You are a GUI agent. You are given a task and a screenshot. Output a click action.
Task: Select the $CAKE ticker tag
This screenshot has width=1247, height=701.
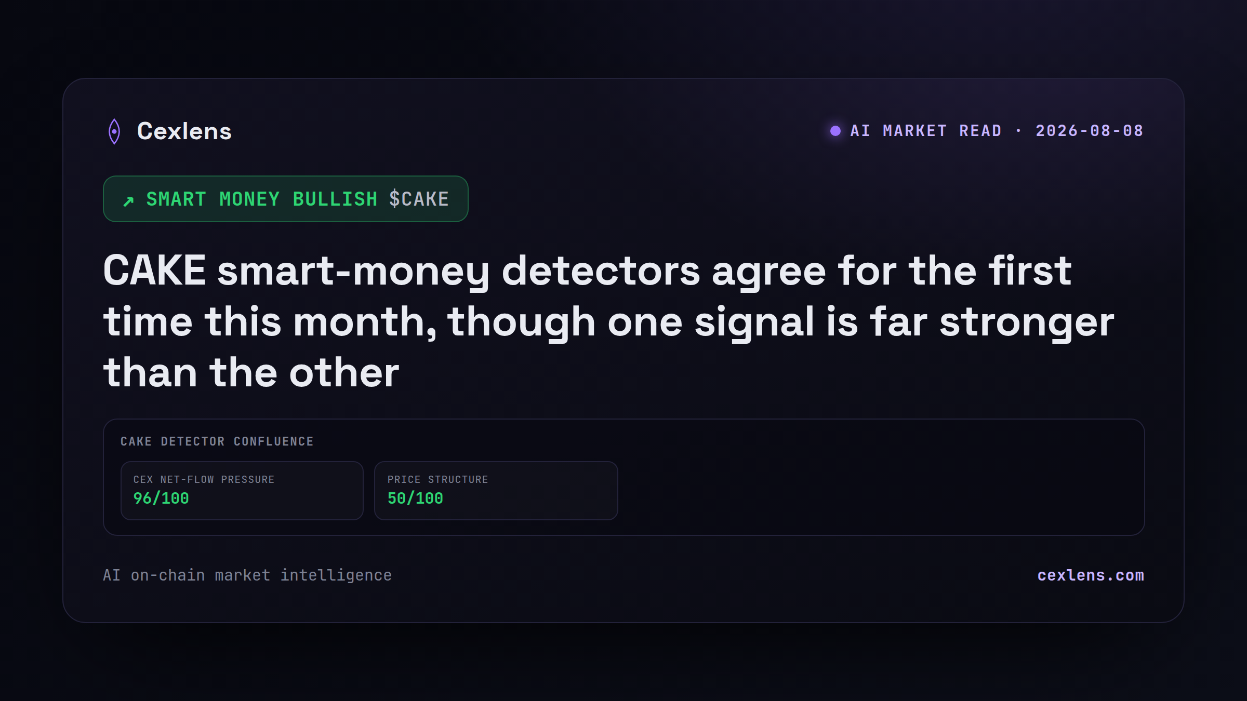click(419, 199)
